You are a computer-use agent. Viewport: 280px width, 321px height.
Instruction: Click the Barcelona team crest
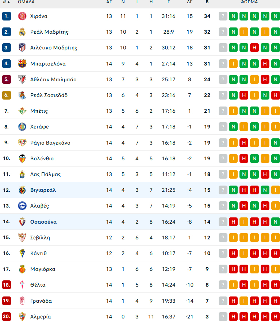pyautogui.click(x=22, y=64)
